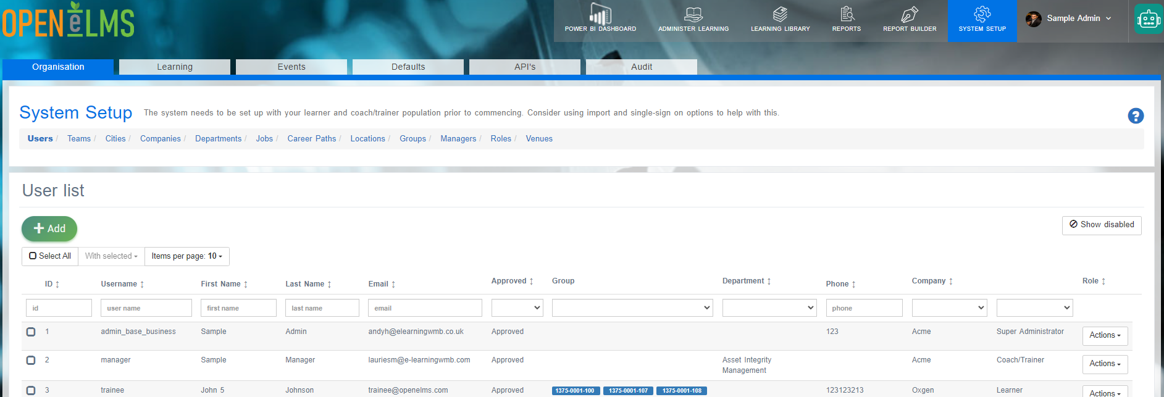This screenshot has width=1164, height=397.
Task: Expand the With selected dropdown
Action: [111, 256]
